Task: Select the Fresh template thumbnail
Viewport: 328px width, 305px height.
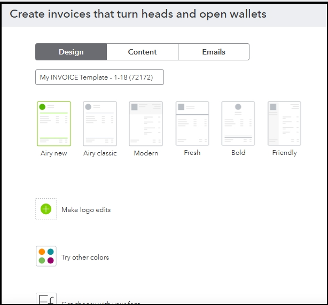Action: [x=192, y=123]
